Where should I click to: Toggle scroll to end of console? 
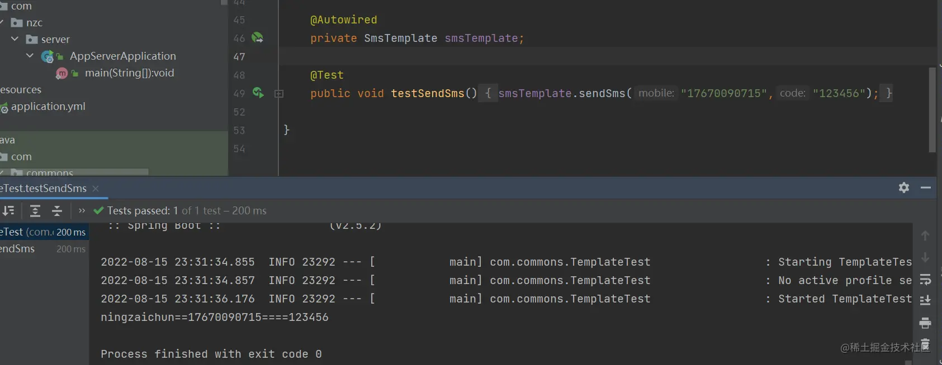[925, 300]
